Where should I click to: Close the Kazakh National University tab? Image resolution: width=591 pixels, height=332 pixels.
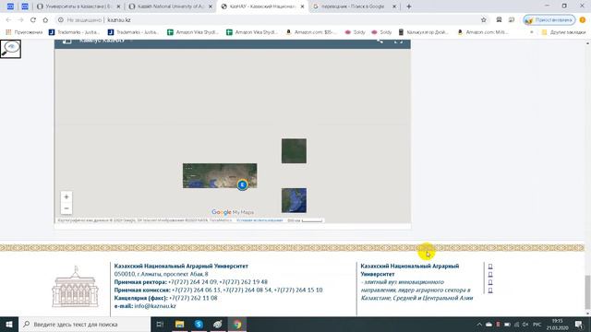pos(211,6)
